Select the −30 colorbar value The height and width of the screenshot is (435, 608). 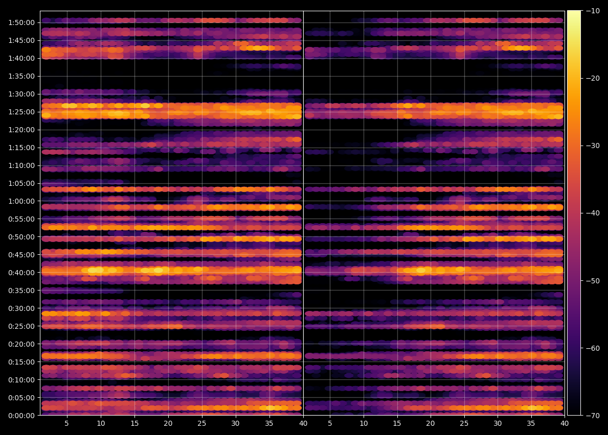[593, 146]
